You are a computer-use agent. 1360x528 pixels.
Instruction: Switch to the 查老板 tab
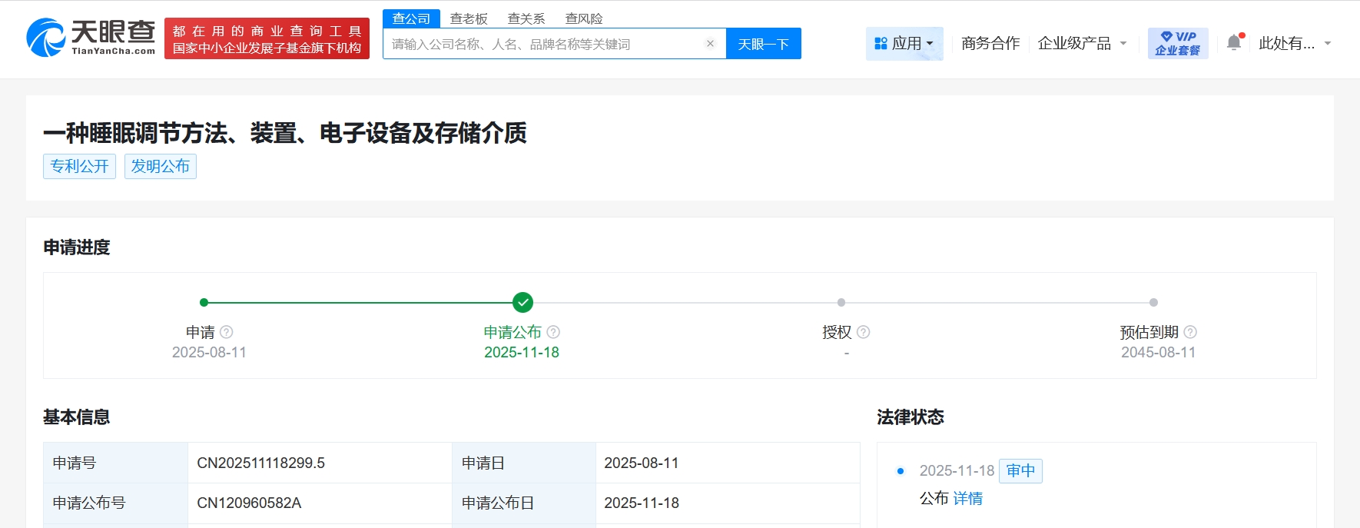pyautogui.click(x=469, y=18)
